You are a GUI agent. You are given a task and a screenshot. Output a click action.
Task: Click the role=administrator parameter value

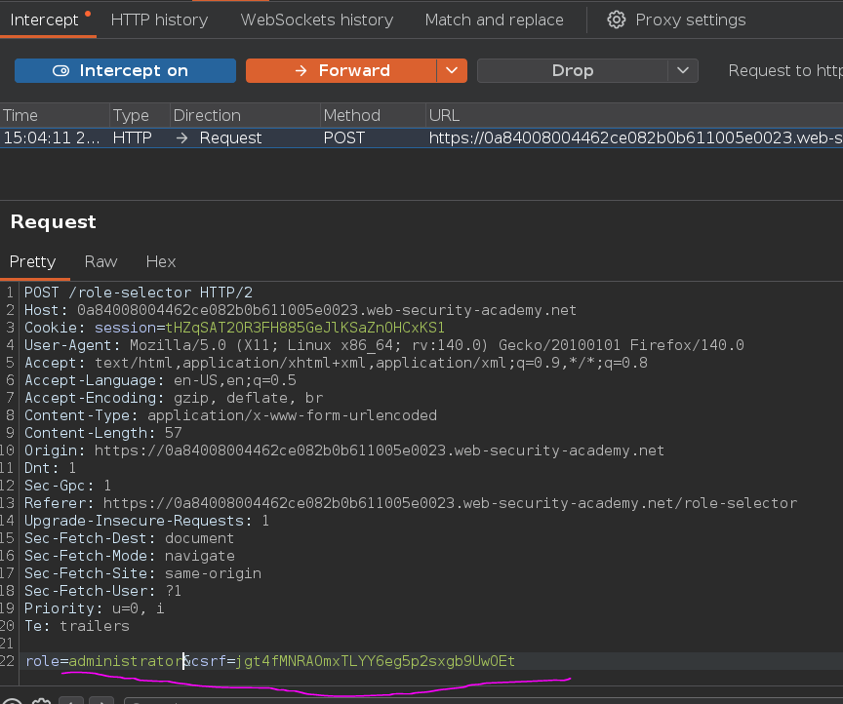pyautogui.click(x=125, y=661)
